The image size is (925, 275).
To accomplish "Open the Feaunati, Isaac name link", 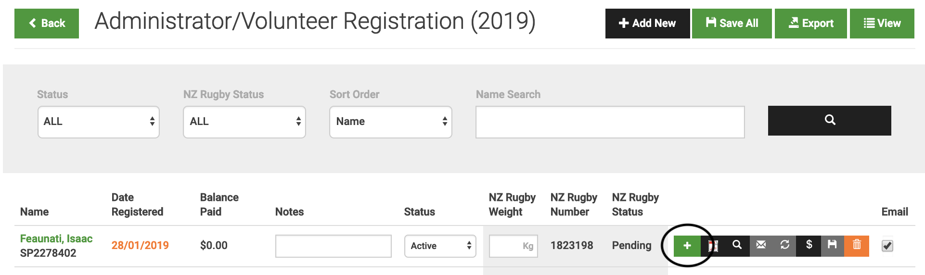I will click(56, 239).
